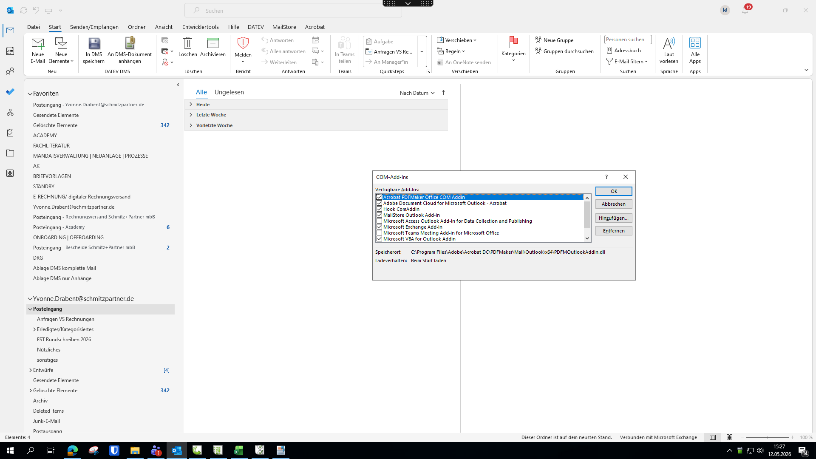Switch to the Senden/Empfangen tab
Screen dimensions: 816x459
click(94, 27)
